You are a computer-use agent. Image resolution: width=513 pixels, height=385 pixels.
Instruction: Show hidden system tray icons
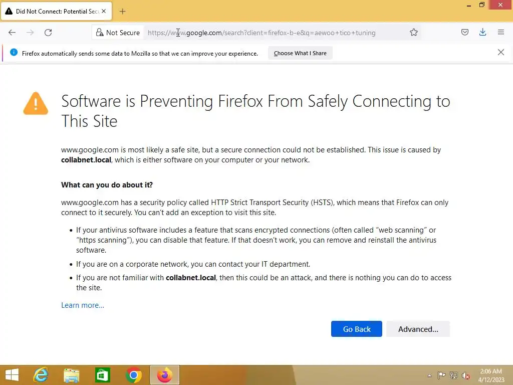pyautogui.click(x=429, y=375)
